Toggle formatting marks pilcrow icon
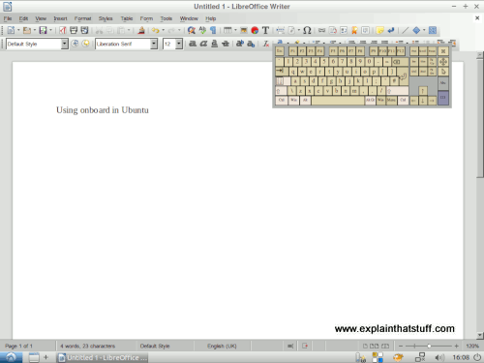Viewport: 484px width, 363px height. 213,30
